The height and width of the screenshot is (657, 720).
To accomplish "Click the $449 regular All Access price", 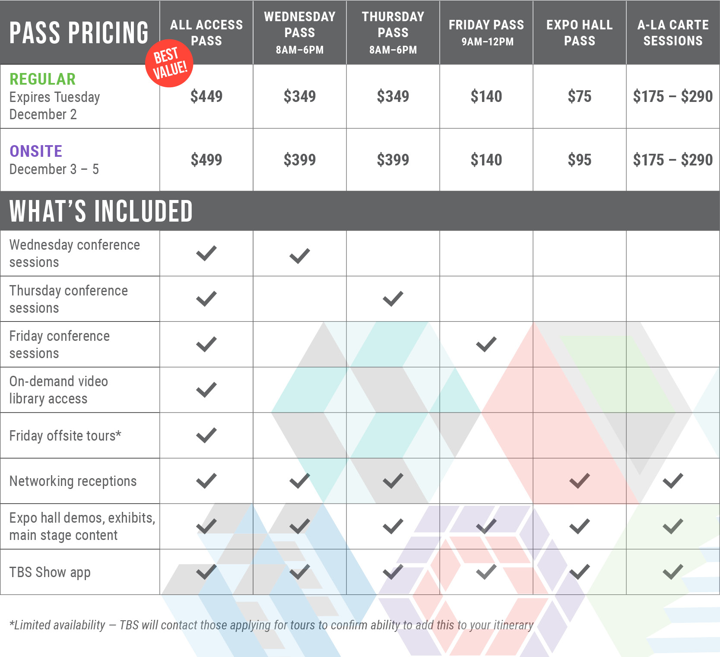I will coord(206,96).
